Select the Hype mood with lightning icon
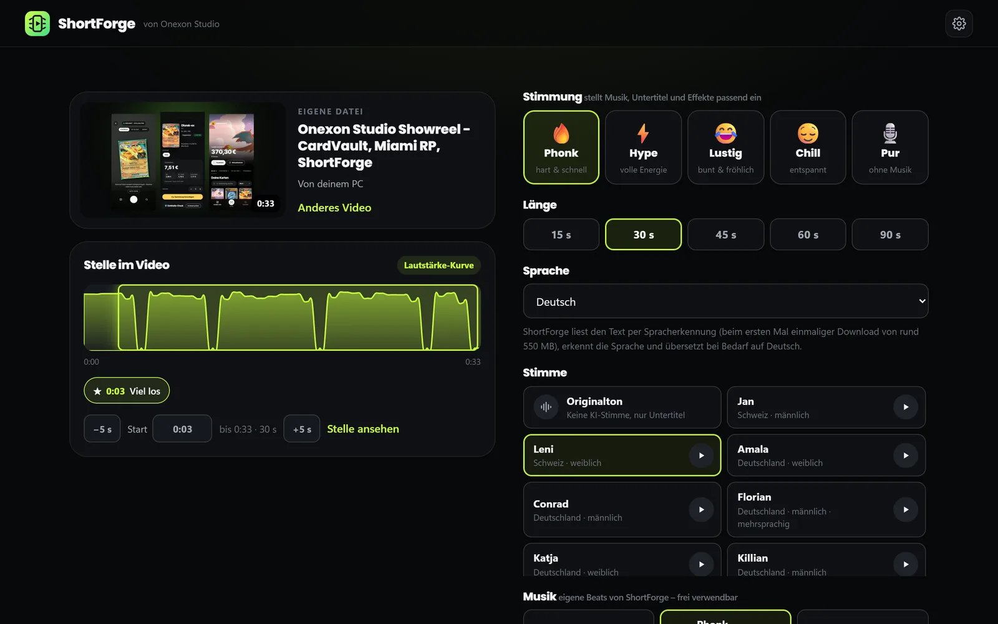This screenshot has height=624, width=998. (x=643, y=147)
